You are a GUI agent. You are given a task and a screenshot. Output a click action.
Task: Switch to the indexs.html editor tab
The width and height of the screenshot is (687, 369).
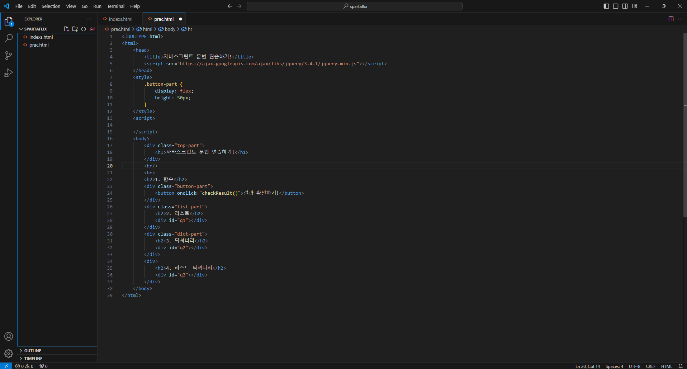pos(120,19)
